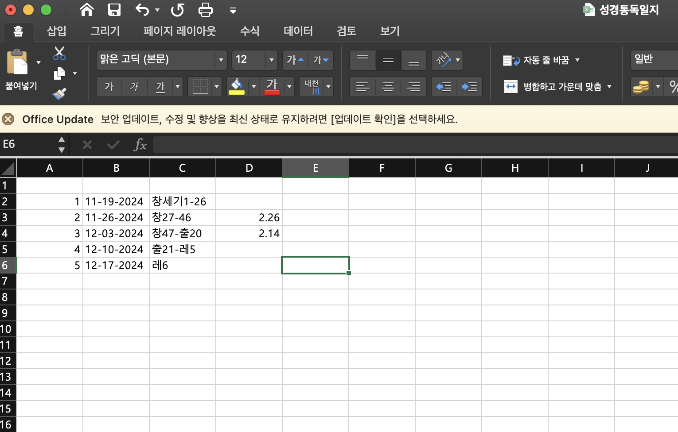Viewport: 678px width, 432px height.
Task: Select cell containing 출21-레5
Action: (x=183, y=249)
